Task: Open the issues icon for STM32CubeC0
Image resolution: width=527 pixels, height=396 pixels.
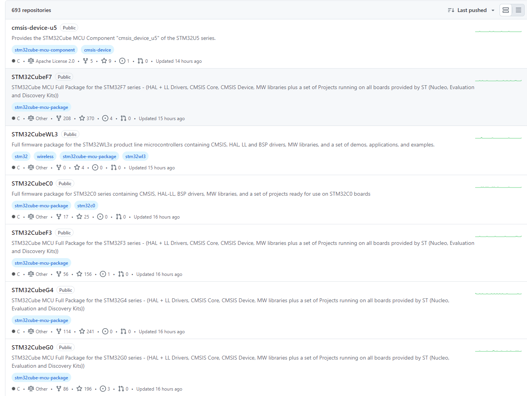Action: (100, 217)
